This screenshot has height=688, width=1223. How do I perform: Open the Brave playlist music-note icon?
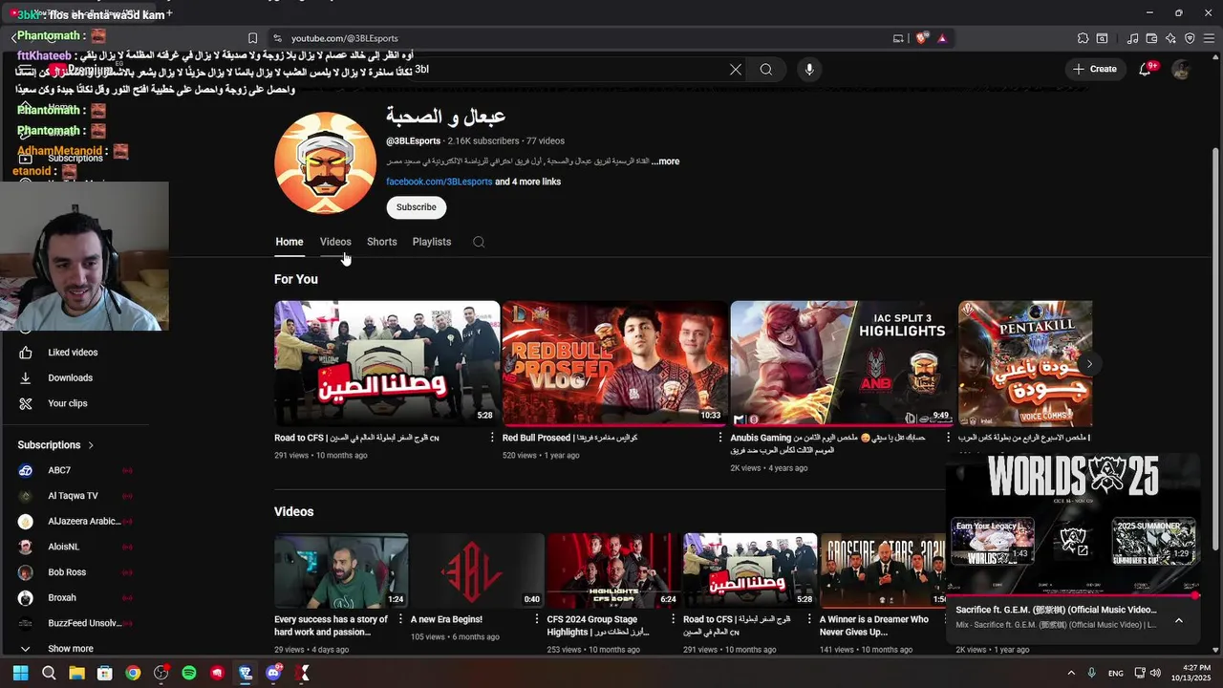tap(1133, 38)
